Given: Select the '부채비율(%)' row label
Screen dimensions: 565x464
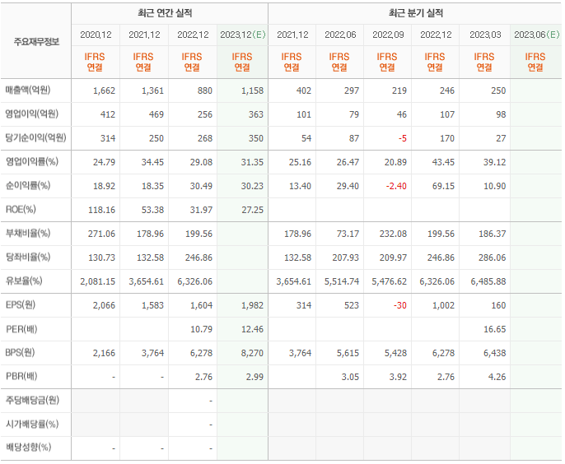Looking at the screenshot, I should click(x=28, y=234).
